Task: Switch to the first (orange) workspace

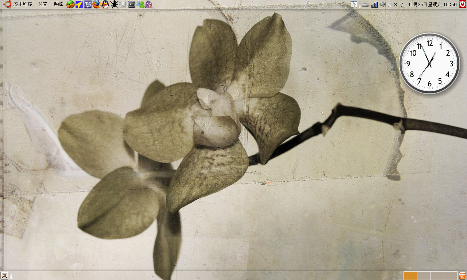Action: (410, 276)
